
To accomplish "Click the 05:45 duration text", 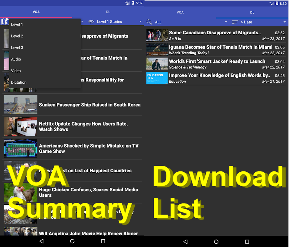I will (280, 76).
